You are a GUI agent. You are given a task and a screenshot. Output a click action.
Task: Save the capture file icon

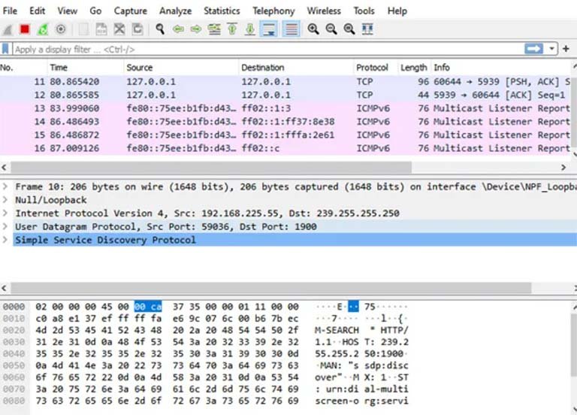[x=101, y=29]
